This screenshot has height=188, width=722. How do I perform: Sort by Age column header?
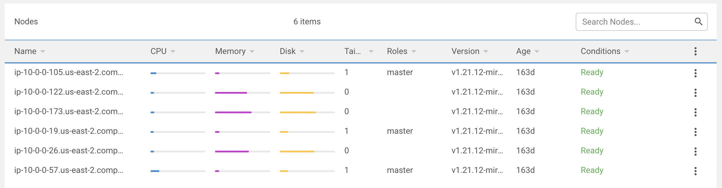(x=523, y=51)
